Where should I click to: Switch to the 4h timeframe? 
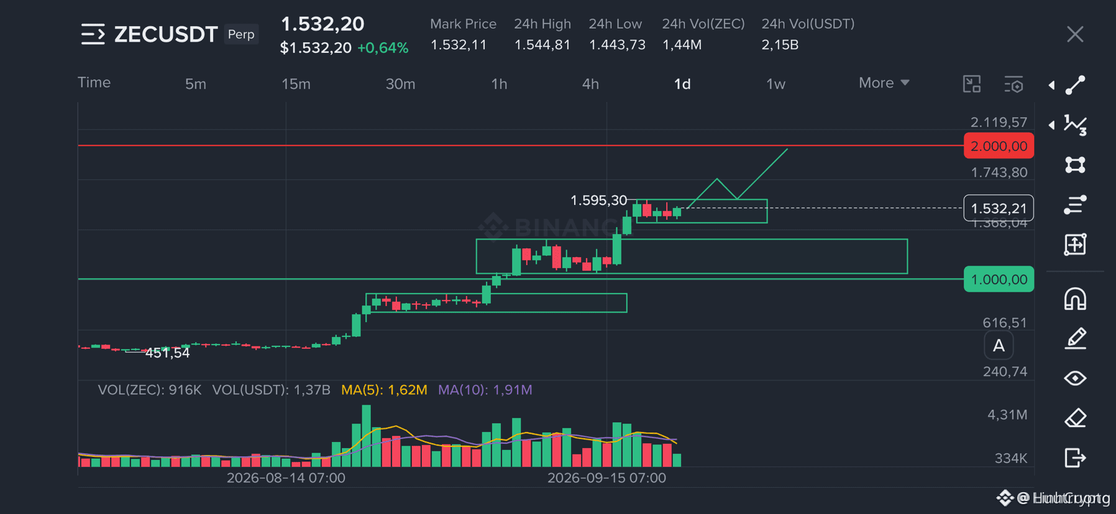(590, 84)
